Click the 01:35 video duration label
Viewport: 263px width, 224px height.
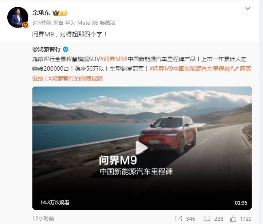(x=241, y=203)
